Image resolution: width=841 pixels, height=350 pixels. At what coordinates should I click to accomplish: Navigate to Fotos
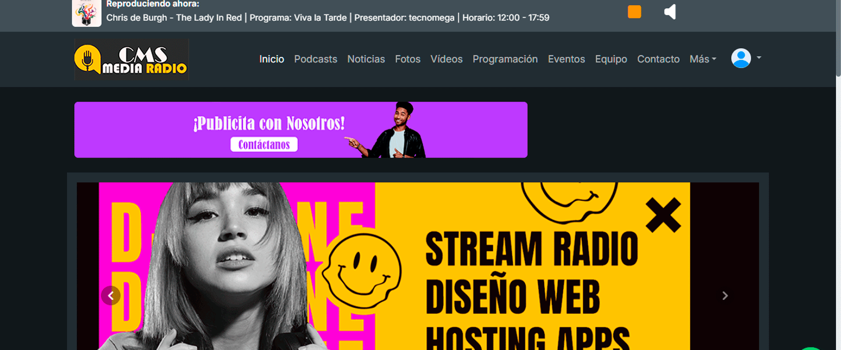[407, 59]
